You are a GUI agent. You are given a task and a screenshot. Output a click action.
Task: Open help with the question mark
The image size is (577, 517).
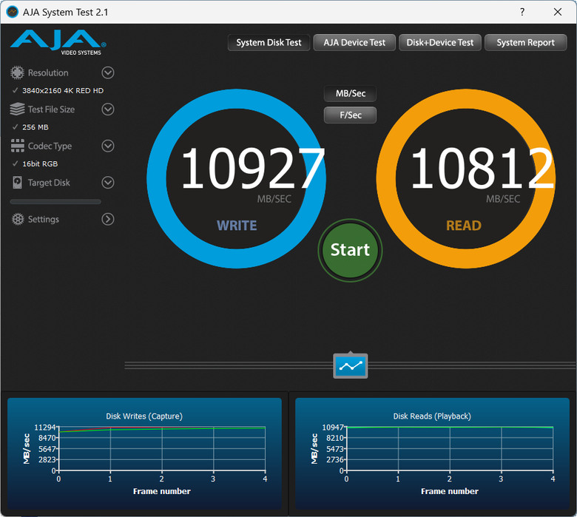coord(522,12)
